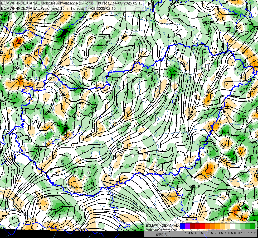Select the legend swatch between -4 and -3.5
The width and height of the screenshot is (258, 238).
coord(198,226)
